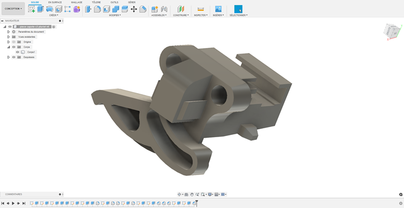Click the timeline end marker

tap(196, 203)
